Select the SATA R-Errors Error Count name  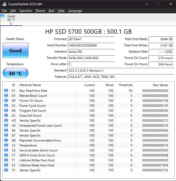(37, 155)
